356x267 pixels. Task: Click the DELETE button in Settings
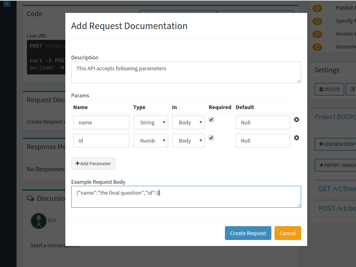329,89
